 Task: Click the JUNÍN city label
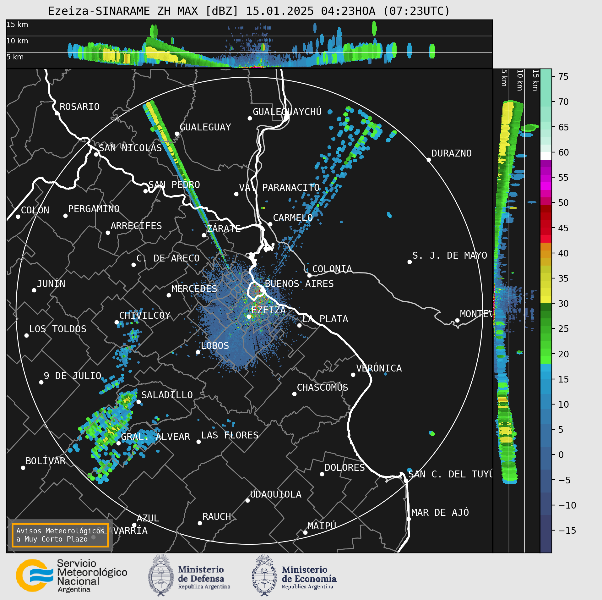[51, 284]
